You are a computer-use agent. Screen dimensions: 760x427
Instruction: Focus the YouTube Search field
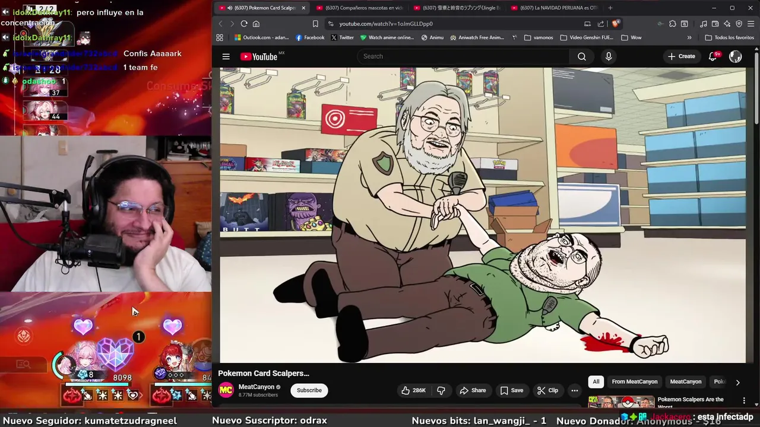tap(463, 56)
